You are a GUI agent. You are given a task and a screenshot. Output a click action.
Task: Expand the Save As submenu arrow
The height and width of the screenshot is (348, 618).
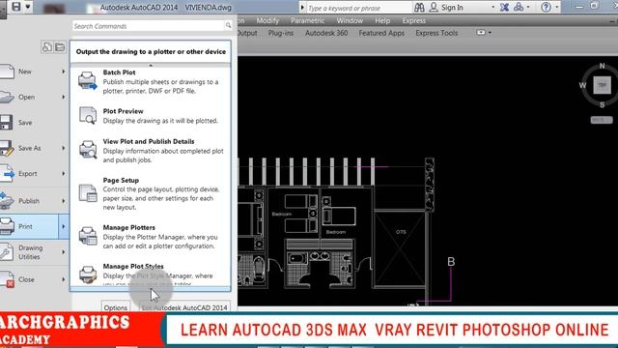click(64, 148)
